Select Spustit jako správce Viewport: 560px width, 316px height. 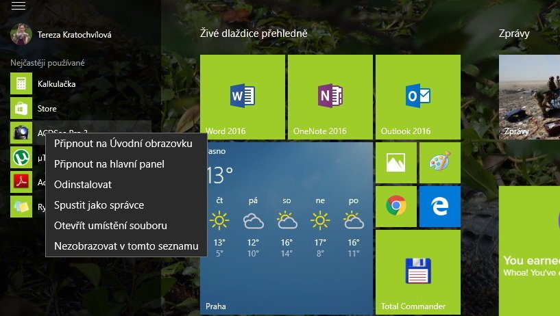126,205
